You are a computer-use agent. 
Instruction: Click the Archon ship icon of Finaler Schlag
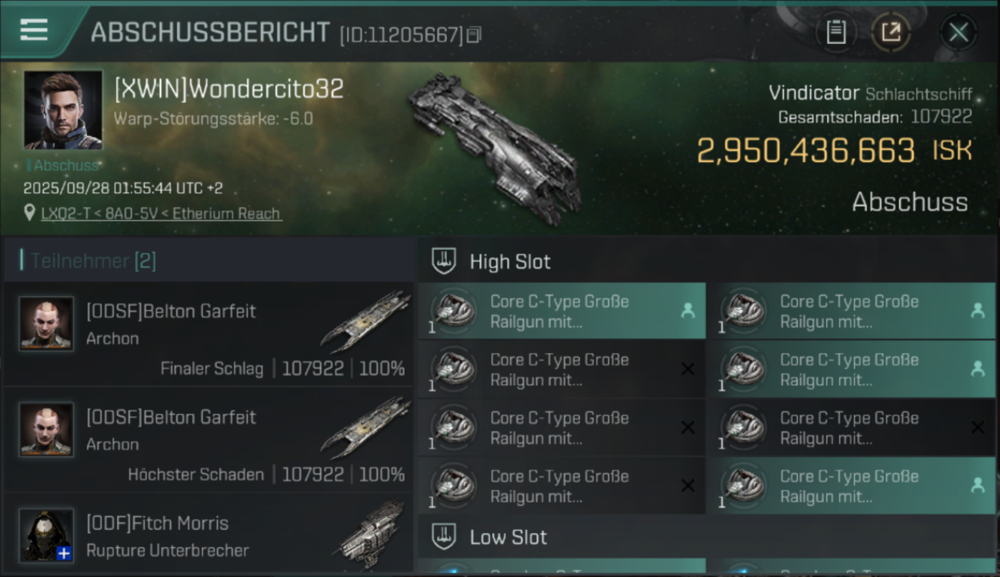(x=365, y=320)
